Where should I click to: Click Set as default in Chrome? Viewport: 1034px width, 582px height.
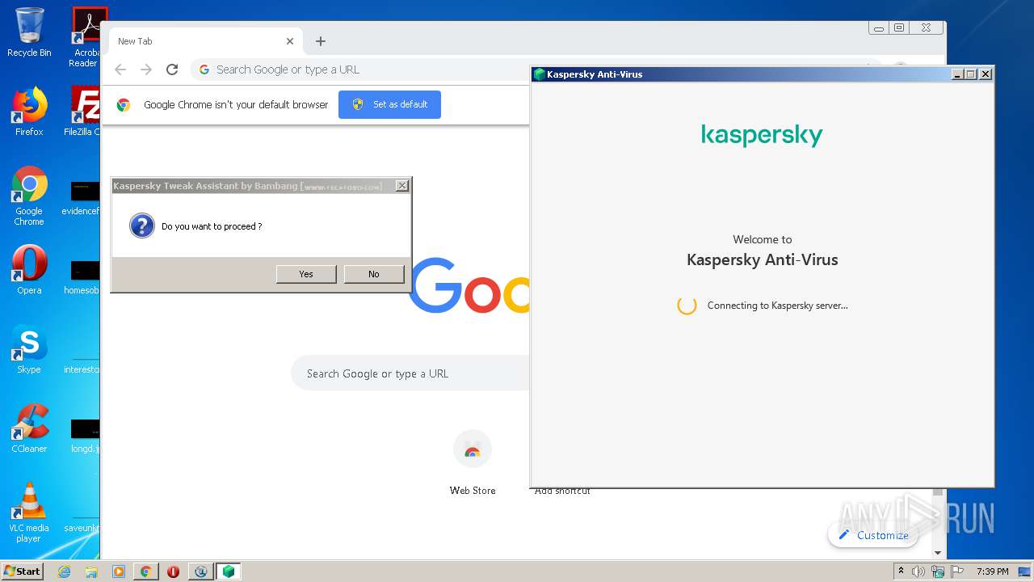point(389,104)
